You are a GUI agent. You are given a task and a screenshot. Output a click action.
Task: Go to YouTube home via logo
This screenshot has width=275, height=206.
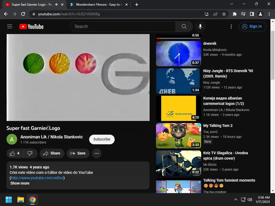tap(31, 27)
